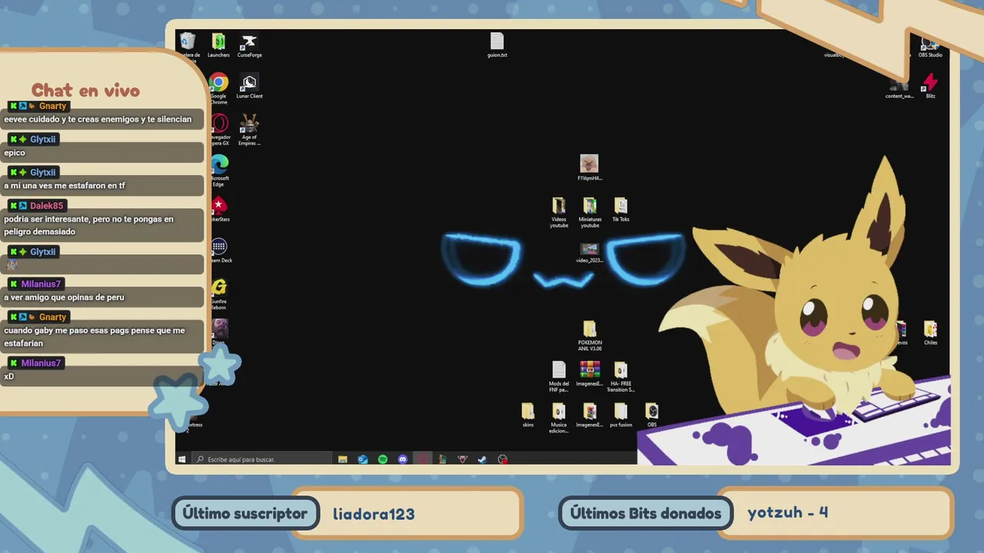Click the "Último suscriptor" label
This screenshot has width=984, height=553.
click(x=245, y=514)
